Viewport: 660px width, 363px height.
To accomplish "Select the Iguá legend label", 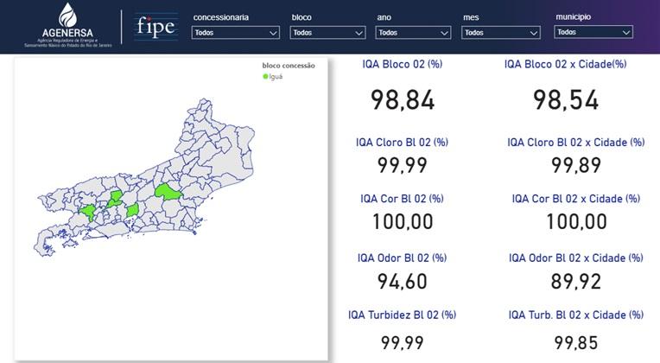I will point(276,76).
